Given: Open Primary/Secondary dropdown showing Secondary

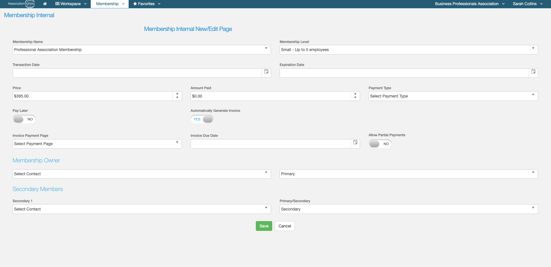Looking at the screenshot, I should point(409,209).
